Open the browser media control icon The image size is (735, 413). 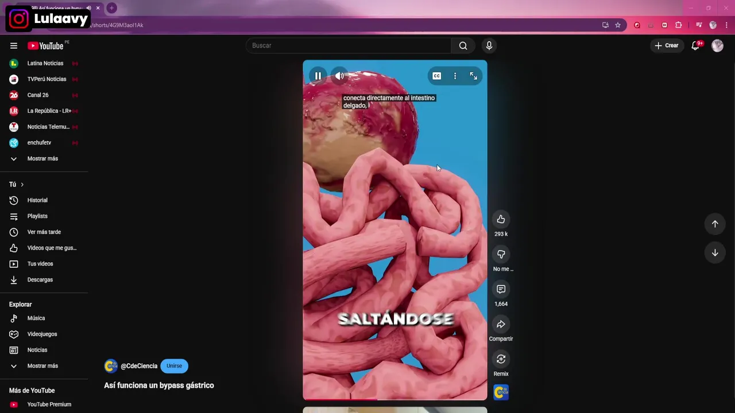point(699,25)
